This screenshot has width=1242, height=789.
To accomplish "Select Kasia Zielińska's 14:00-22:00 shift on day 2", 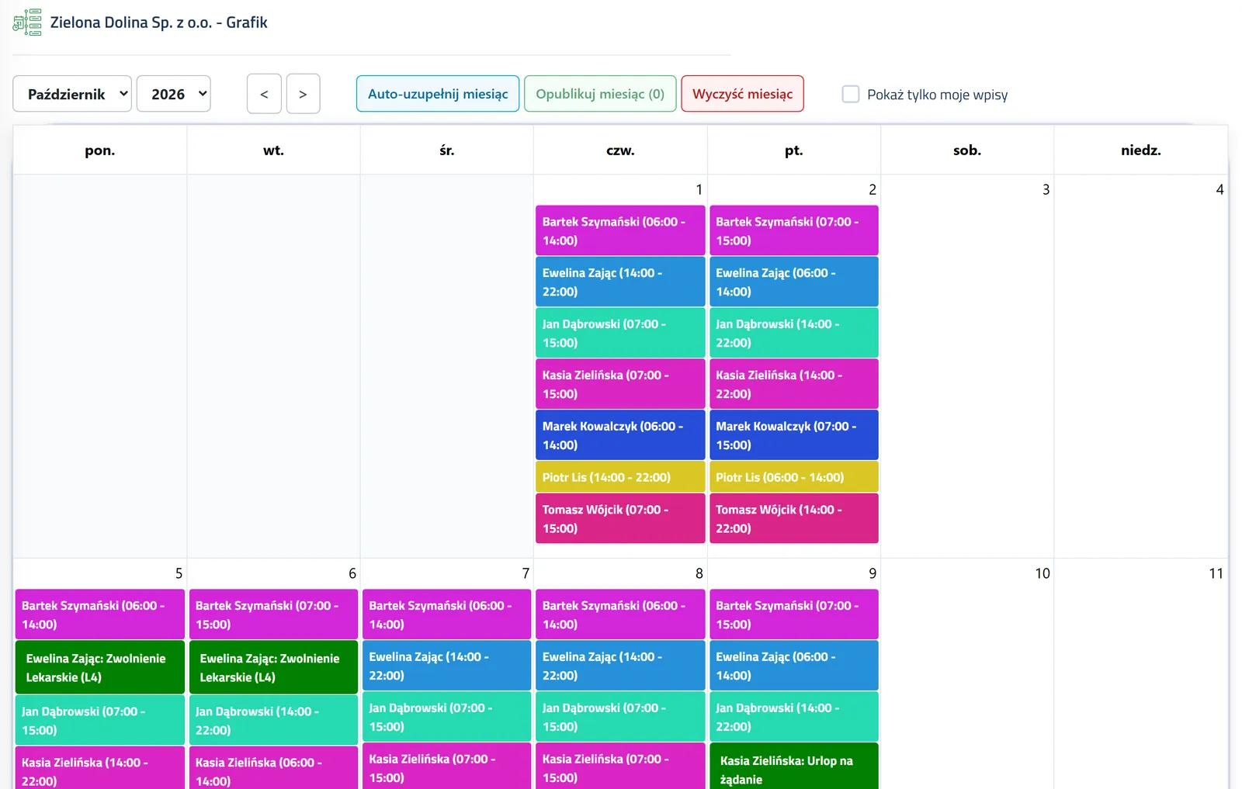I will click(x=794, y=384).
